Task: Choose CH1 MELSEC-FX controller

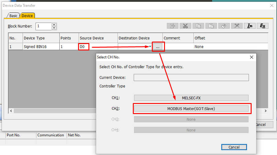Action: 191,98
